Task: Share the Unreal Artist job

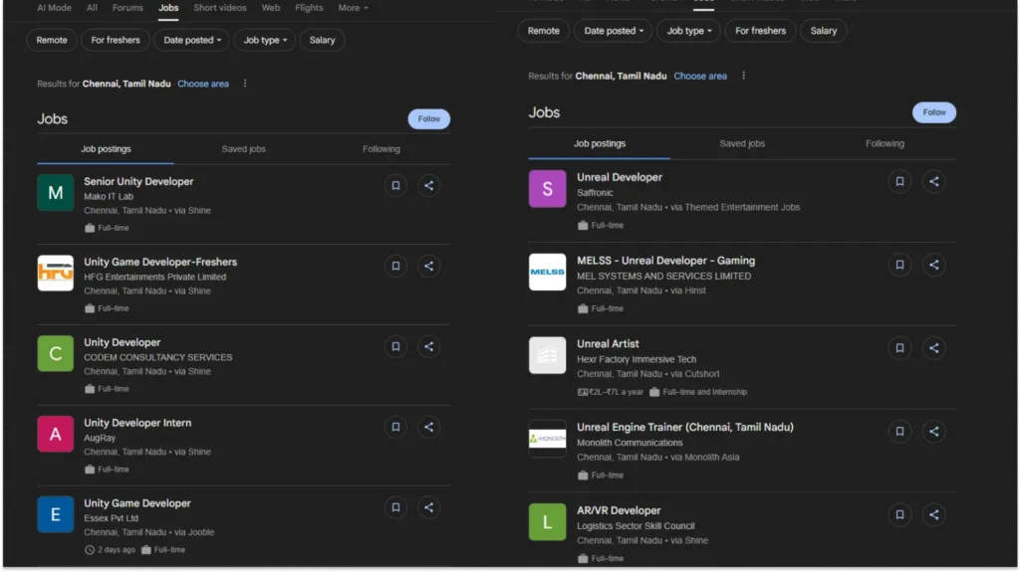Action: [x=933, y=348]
